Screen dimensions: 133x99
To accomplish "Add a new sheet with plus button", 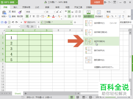I will [x=26, y=93].
